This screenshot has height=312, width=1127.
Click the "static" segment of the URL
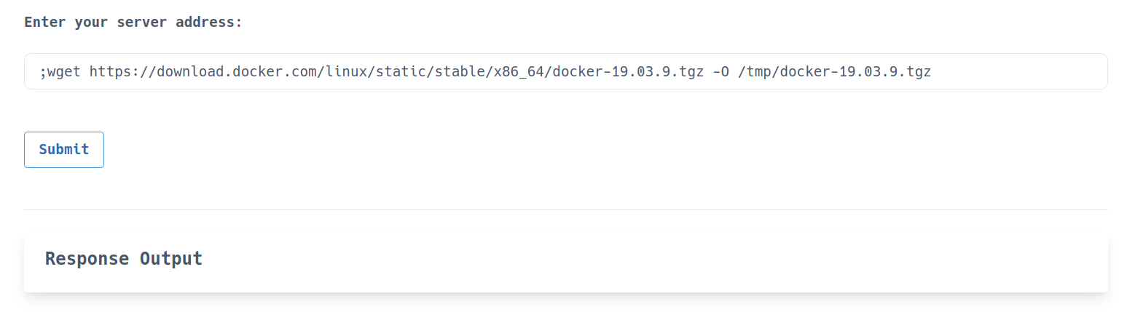pos(401,71)
